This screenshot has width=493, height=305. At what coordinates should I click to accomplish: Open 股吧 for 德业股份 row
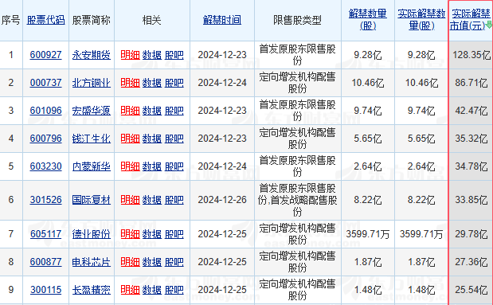[x=174, y=234]
